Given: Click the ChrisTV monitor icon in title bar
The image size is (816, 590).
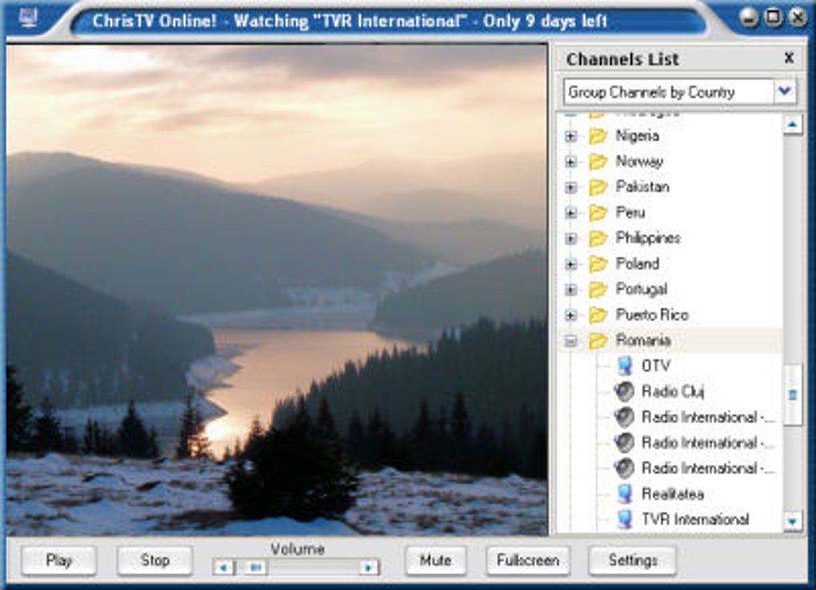Looking at the screenshot, I should 28,18.
